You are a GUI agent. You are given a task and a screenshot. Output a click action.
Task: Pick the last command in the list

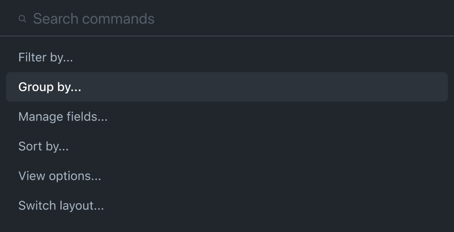coord(61,205)
